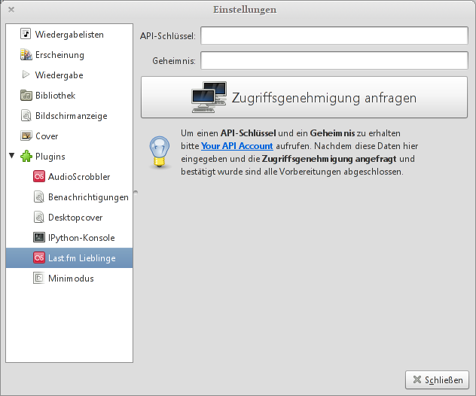Open the Wiedergabelisten settings page
Screen dimensions: 476x396
point(69,35)
